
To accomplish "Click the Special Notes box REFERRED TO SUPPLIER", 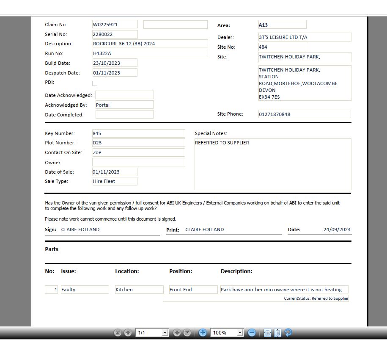I will 273,164.
